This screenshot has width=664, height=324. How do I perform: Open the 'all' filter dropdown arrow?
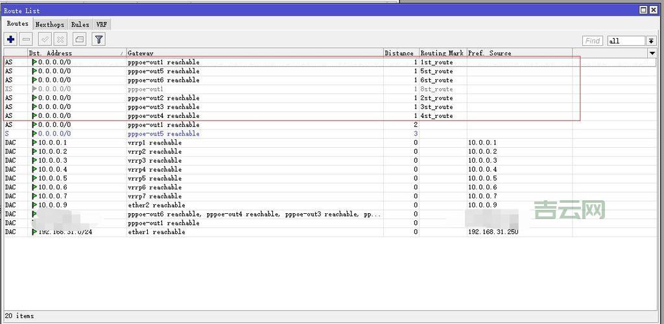pos(651,41)
